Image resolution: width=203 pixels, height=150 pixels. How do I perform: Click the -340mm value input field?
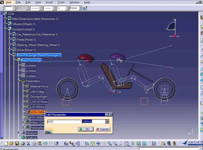coord(93,121)
